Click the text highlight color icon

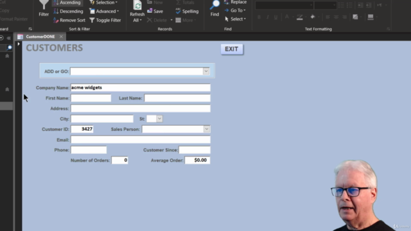300,17
